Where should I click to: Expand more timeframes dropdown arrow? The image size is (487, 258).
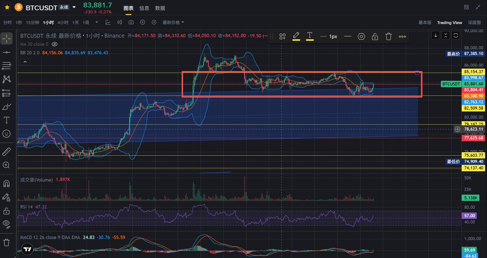click(x=97, y=22)
